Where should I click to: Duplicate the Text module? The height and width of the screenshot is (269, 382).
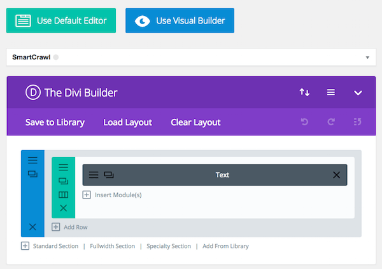coord(109,175)
